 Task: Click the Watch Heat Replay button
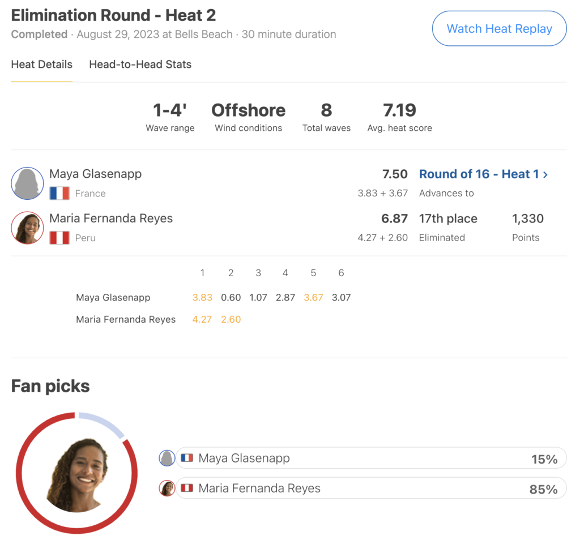point(500,28)
